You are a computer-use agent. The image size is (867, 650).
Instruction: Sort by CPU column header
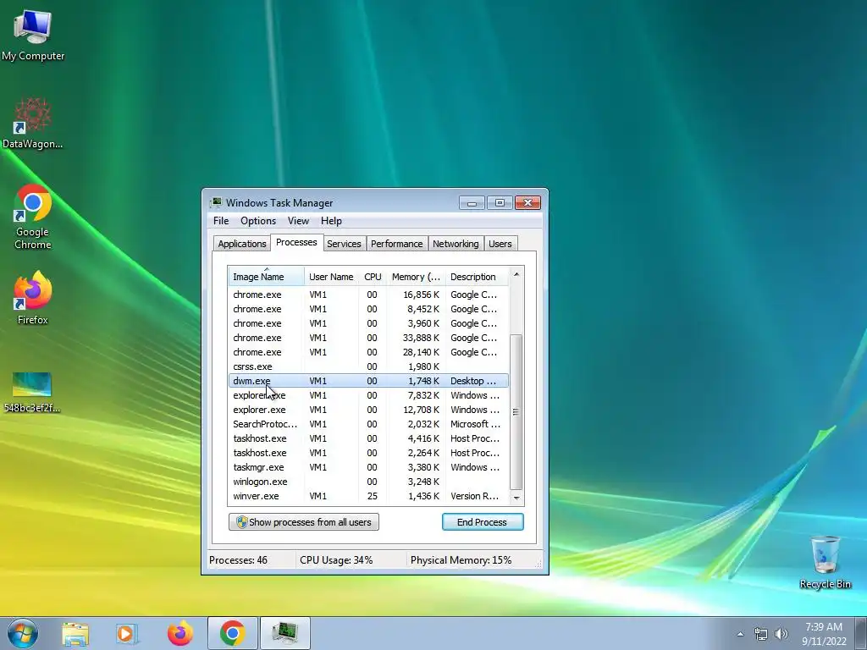(x=373, y=277)
